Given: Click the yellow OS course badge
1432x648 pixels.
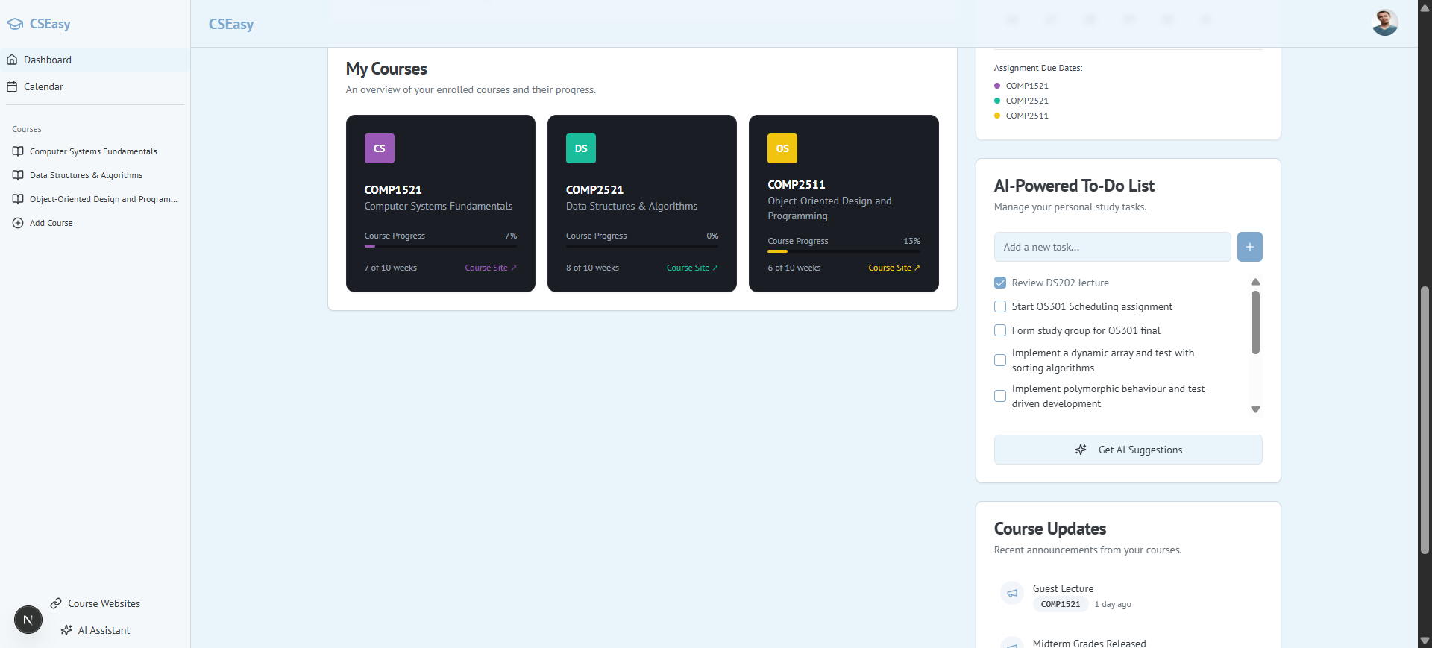Looking at the screenshot, I should (x=782, y=148).
